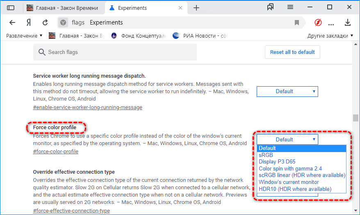
Task: Open Service worker dispatch Default dropdown
Action: pos(287,92)
